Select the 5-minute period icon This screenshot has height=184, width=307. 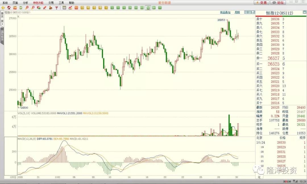coord(124,8)
